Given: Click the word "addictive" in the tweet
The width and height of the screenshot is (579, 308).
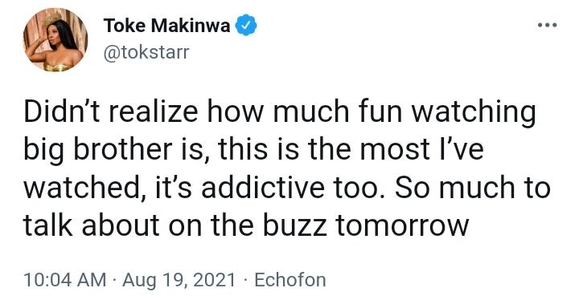Looking at the screenshot, I should coord(263,187).
